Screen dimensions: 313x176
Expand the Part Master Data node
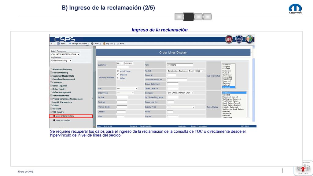tap(51, 95)
